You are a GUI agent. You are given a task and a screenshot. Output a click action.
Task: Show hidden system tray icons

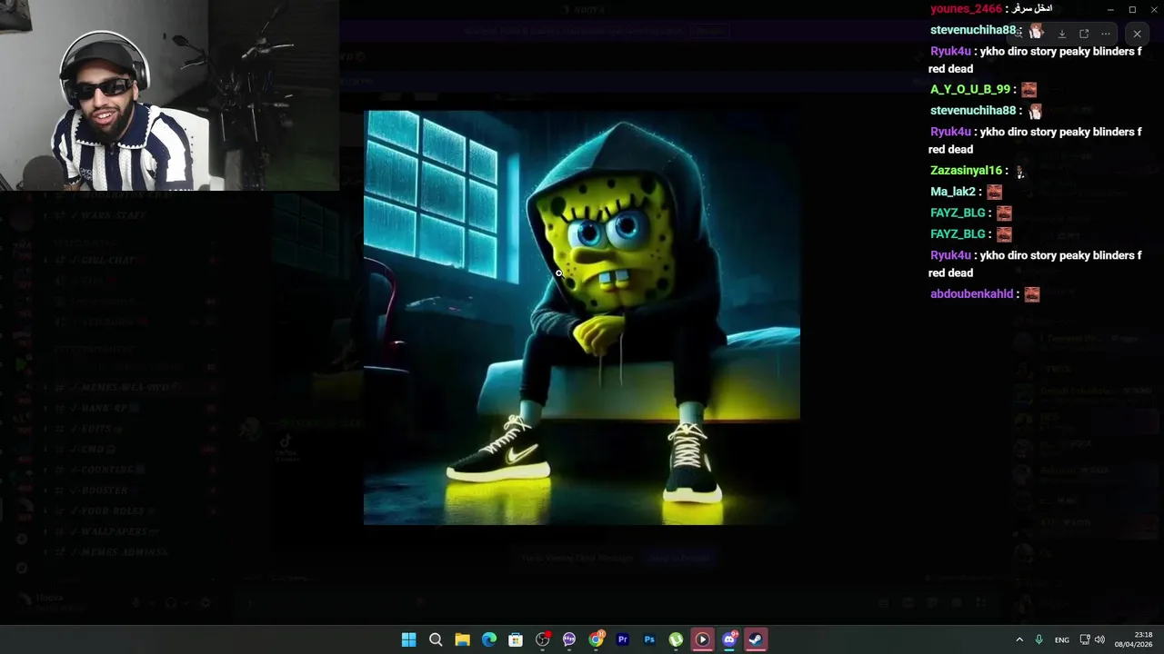tap(1019, 639)
